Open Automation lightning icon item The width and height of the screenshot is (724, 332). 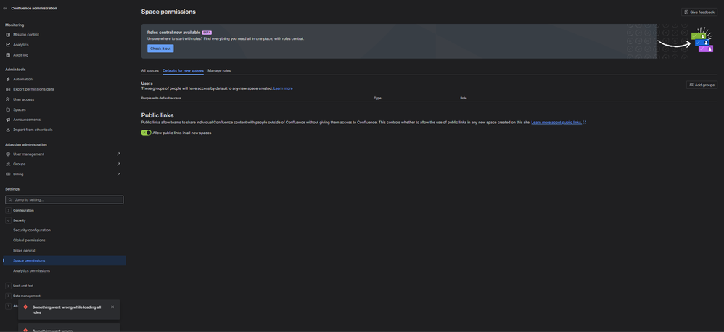click(22, 79)
